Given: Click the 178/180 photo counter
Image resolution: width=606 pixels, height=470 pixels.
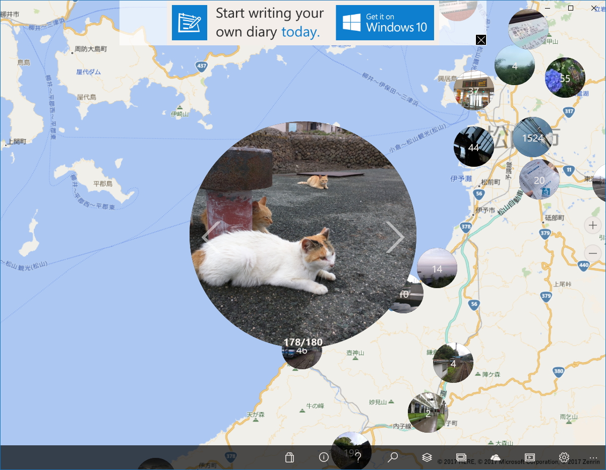Looking at the screenshot, I should click(302, 342).
